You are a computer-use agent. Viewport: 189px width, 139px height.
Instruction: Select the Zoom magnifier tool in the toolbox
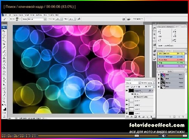tap(4, 102)
